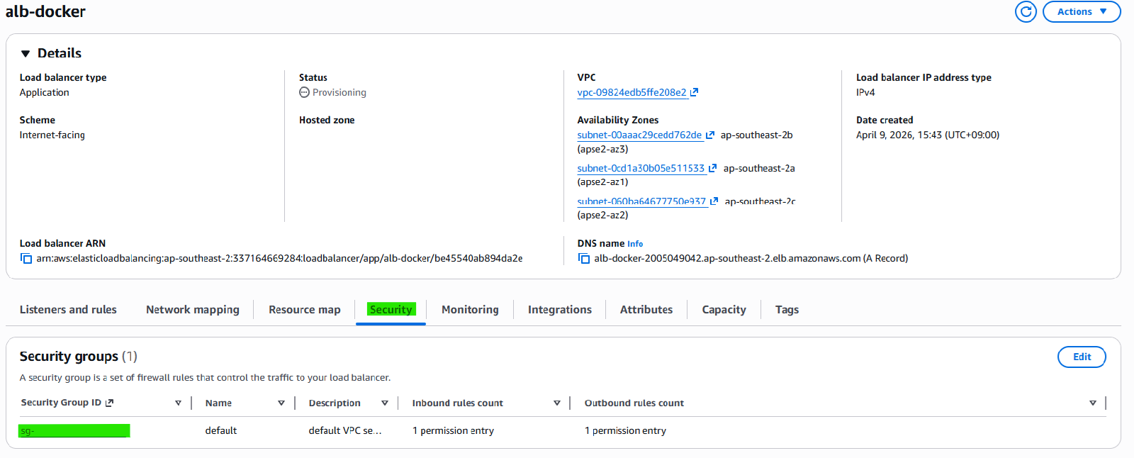Copy the load balancer ARN

(x=26, y=259)
